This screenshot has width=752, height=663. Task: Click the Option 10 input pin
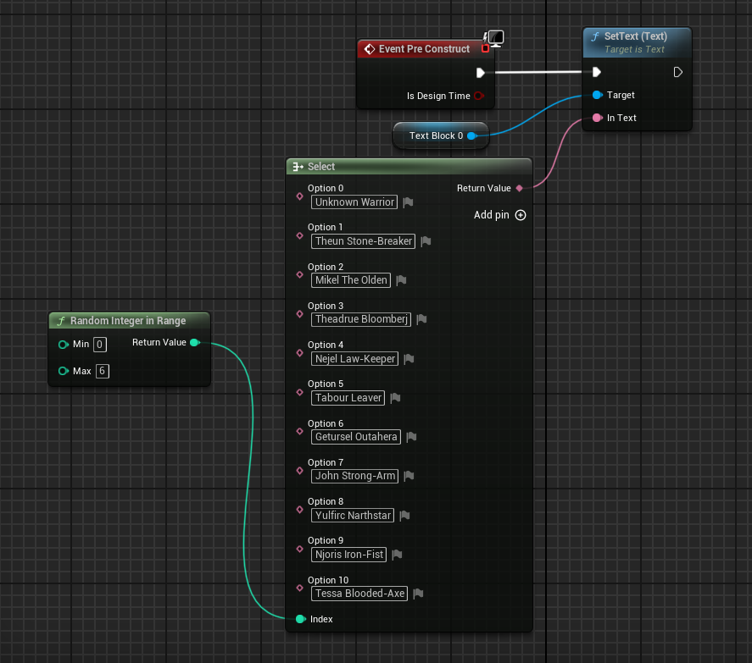300,588
